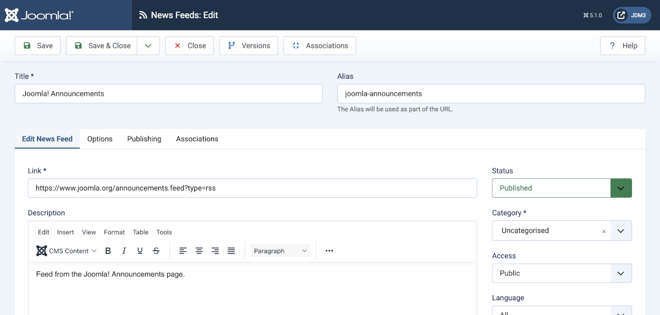Open the Paragraph format dropdown
The height and width of the screenshot is (315, 660).
click(x=280, y=251)
